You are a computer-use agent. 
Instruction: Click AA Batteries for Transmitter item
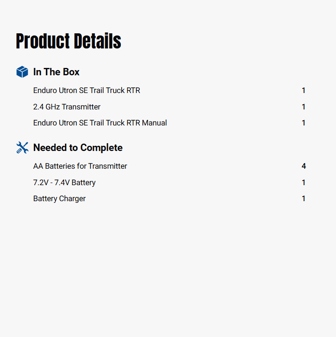[x=80, y=166]
